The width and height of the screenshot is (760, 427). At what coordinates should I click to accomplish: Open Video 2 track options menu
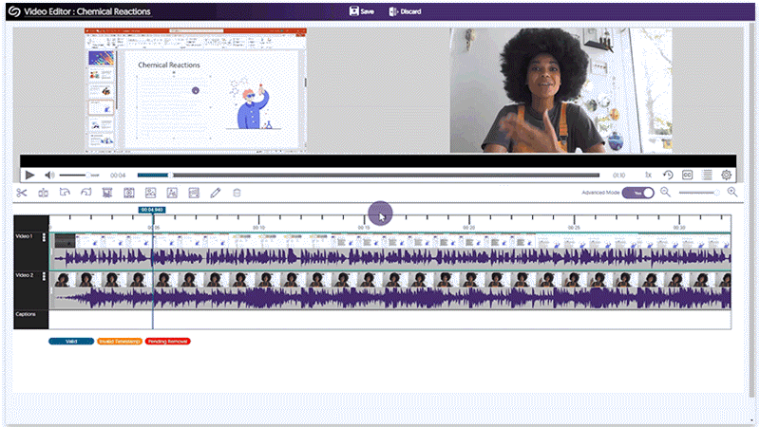pyautogui.click(x=44, y=276)
